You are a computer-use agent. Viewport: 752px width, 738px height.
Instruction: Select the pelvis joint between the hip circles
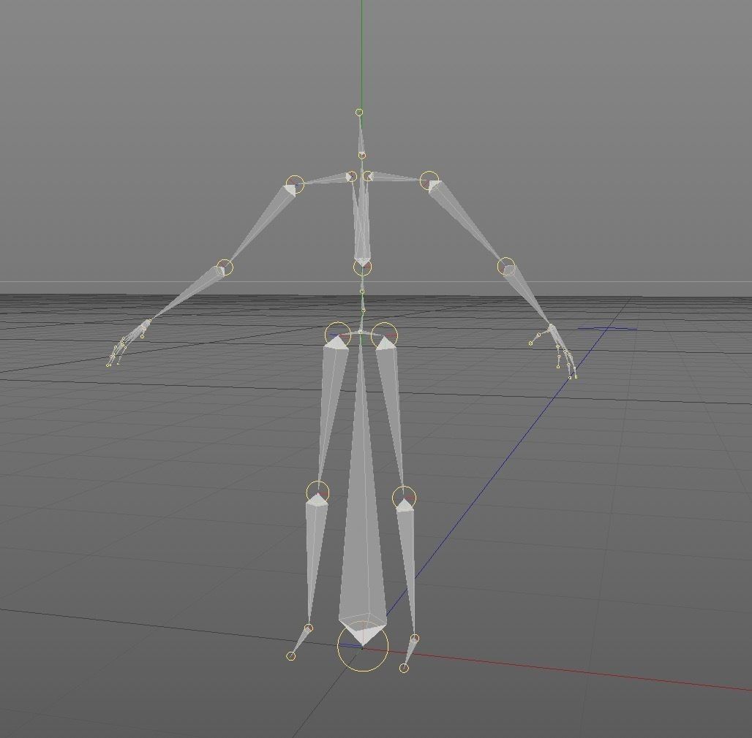tap(361, 332)
